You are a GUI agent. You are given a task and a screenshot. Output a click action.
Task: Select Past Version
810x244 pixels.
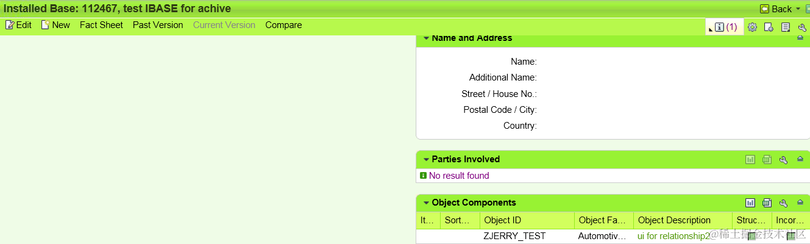[158, 25]
